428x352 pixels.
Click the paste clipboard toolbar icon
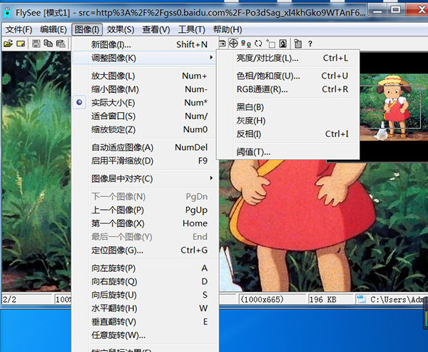(61, 44)
